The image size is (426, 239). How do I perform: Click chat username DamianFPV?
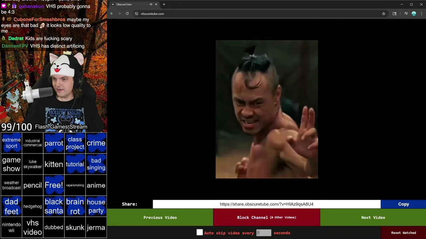15,46
